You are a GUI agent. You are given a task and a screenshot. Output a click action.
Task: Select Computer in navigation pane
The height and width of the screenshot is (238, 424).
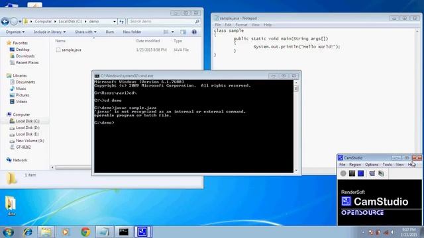pos(21,114)
